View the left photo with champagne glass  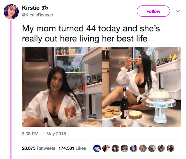tap(62, 87)
